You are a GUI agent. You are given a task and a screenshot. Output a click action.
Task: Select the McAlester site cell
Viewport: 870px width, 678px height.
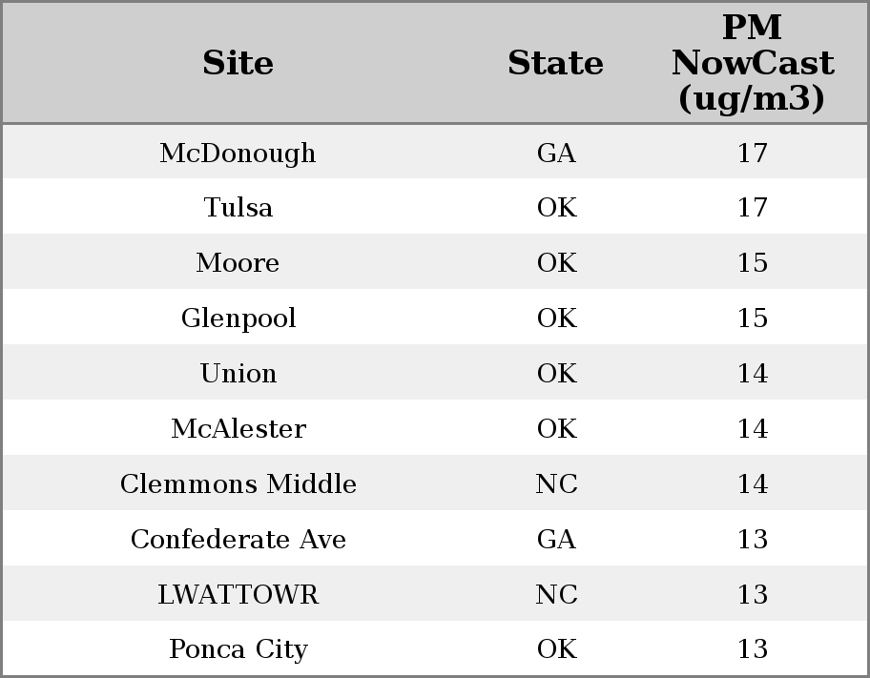pyautogui.click(x=238, y=428)
